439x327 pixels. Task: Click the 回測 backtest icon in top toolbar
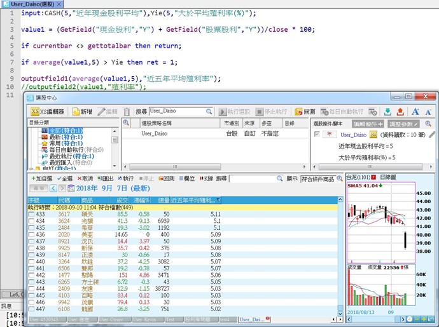pos(305,111)
